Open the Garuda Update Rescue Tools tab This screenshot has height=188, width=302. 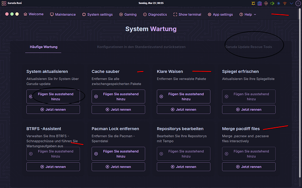coord(249,47)
